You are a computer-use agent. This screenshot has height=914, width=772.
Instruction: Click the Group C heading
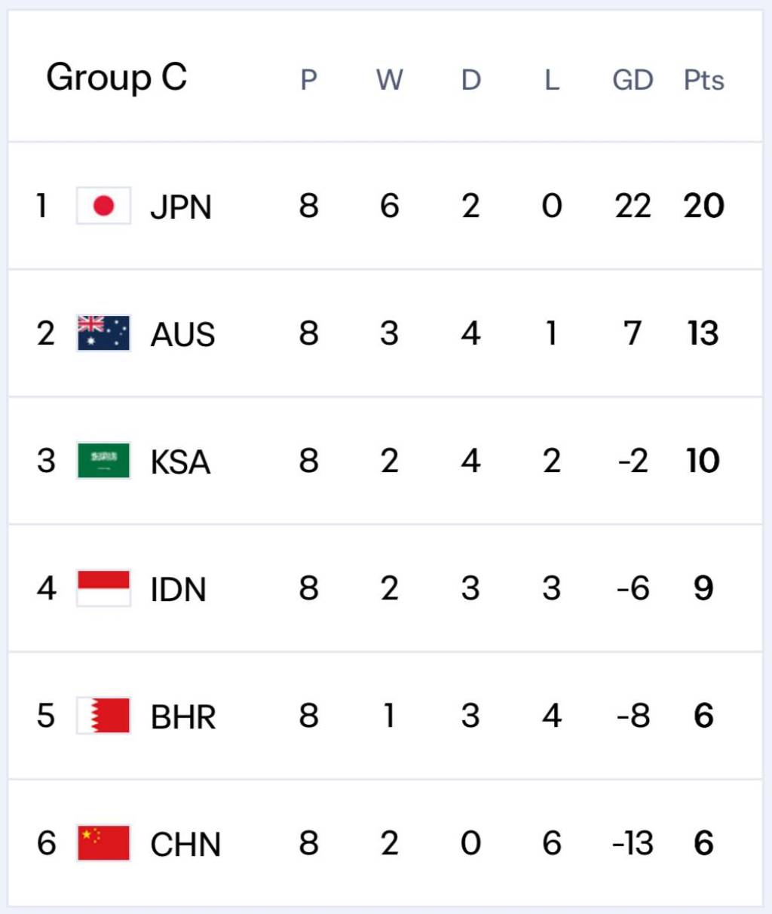(117, 77)
